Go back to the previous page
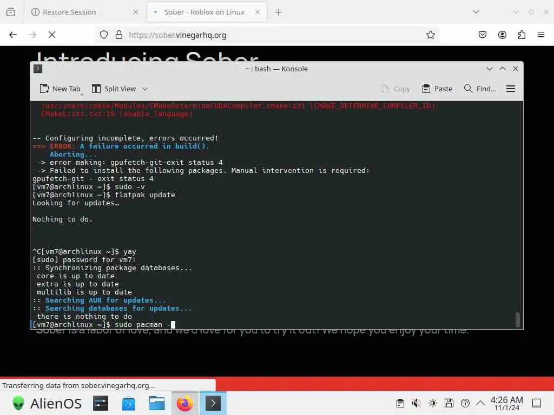Screen dimensions: 554x415 [13, 35]
